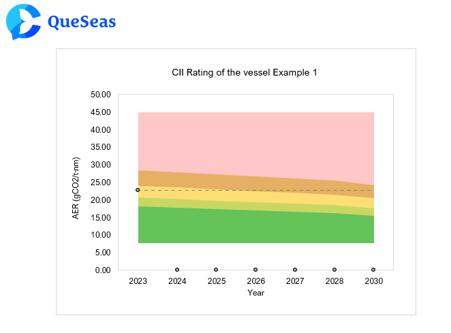Select the 2027 data point on the axis
The width and height of the screenshot is (451, 333).
point(295,270)
